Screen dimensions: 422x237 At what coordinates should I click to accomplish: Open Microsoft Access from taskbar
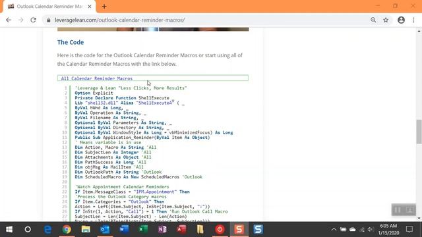click(x=181, y=229)
